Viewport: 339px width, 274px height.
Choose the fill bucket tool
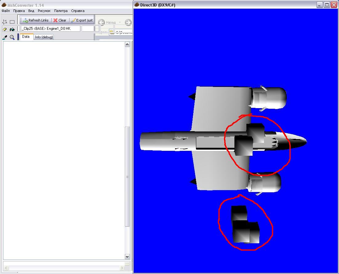point(12,29)
